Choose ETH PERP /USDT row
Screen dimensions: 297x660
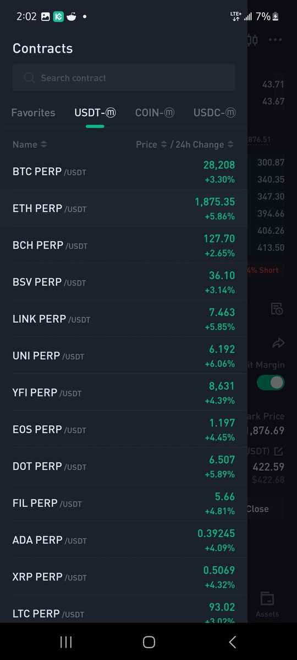tap(124, 208)
